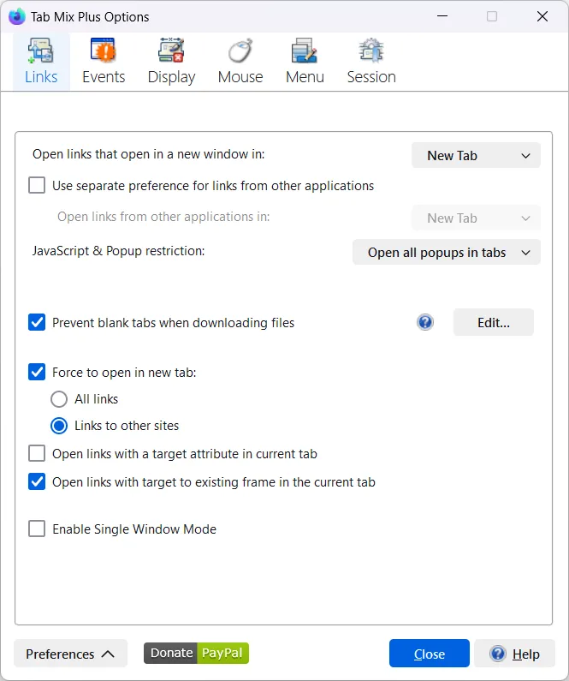
Task: Check Open links with target attribute in current tab
Action: tap(37, 454)
